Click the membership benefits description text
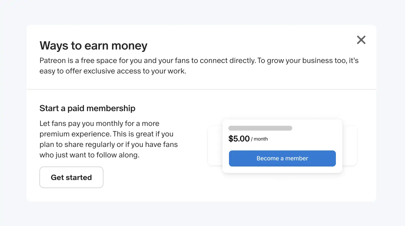The width and height of the screenshot is (405, 226). (x=108, y=139)
